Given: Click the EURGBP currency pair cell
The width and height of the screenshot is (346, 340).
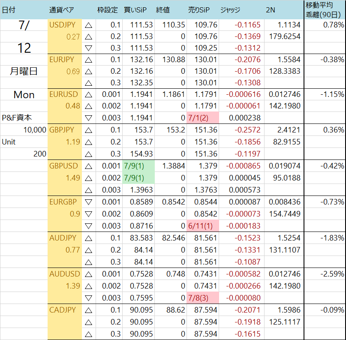Looking at the screenshot, I should click(63, 202).
